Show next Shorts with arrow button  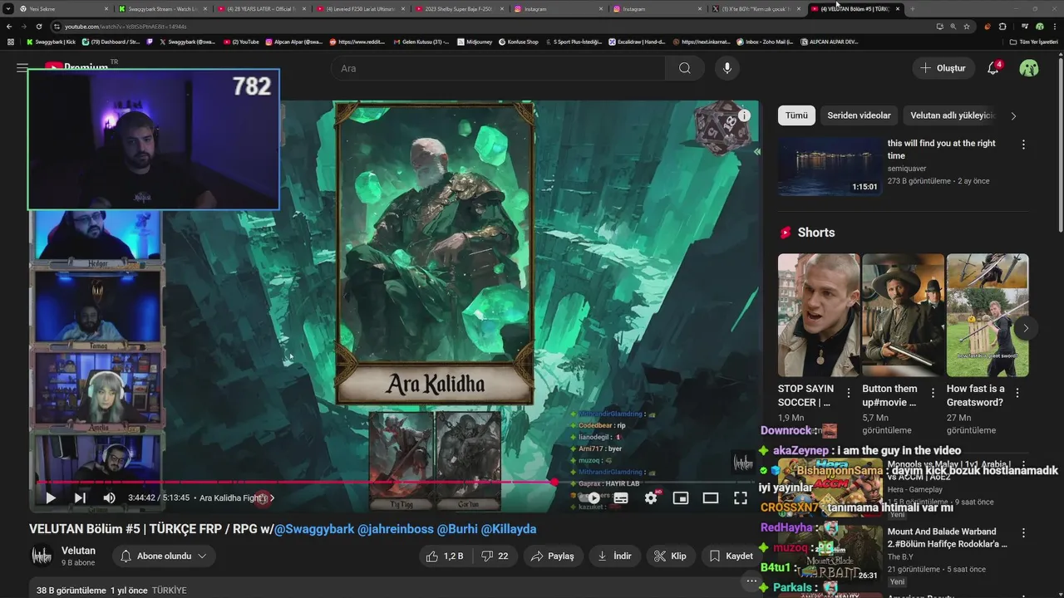pos(1026,328)
